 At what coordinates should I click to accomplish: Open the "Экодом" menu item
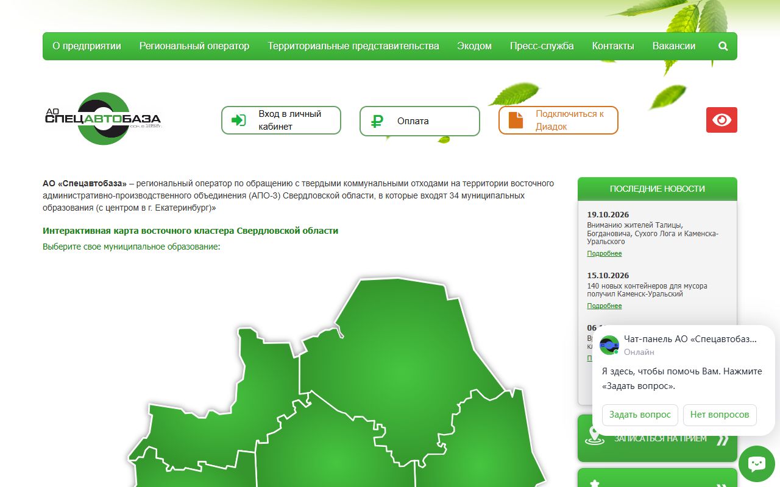475,46
